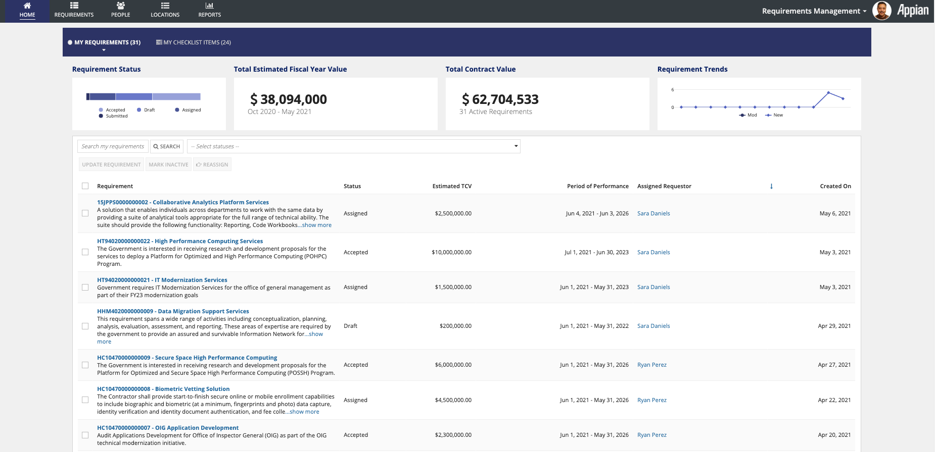
Task: Open the Locations list icon
Action: [165, 6]
